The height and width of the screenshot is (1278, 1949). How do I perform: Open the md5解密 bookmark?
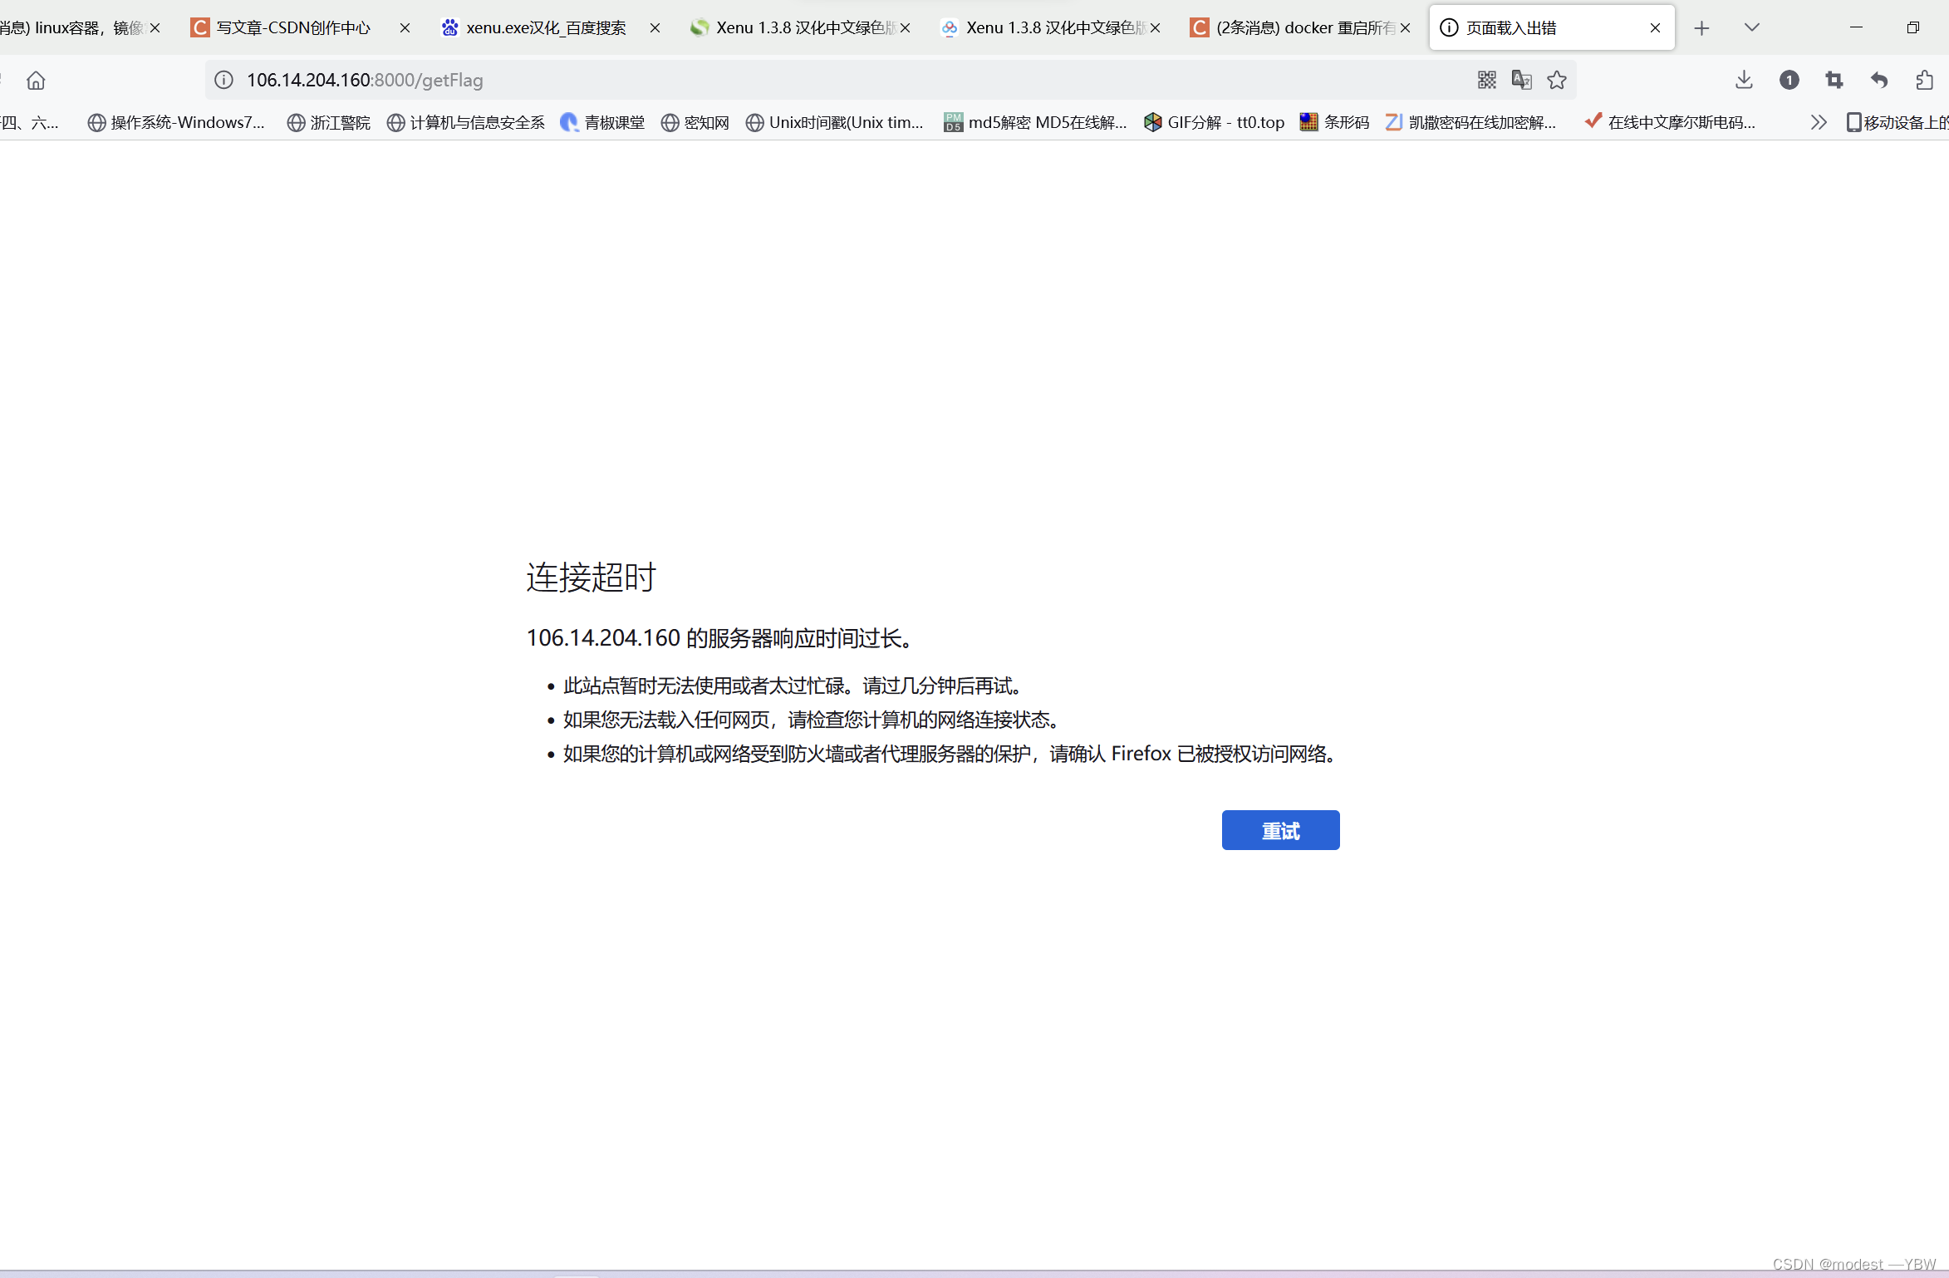1035,122
